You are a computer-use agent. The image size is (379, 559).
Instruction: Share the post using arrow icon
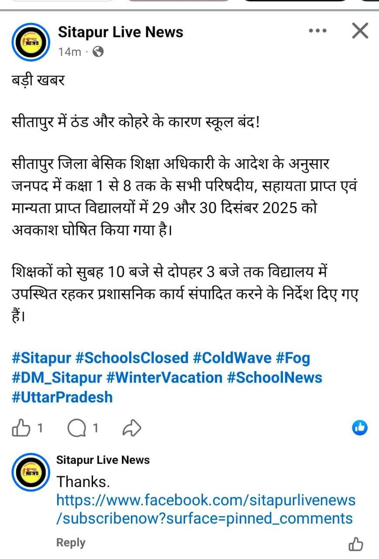132,428
